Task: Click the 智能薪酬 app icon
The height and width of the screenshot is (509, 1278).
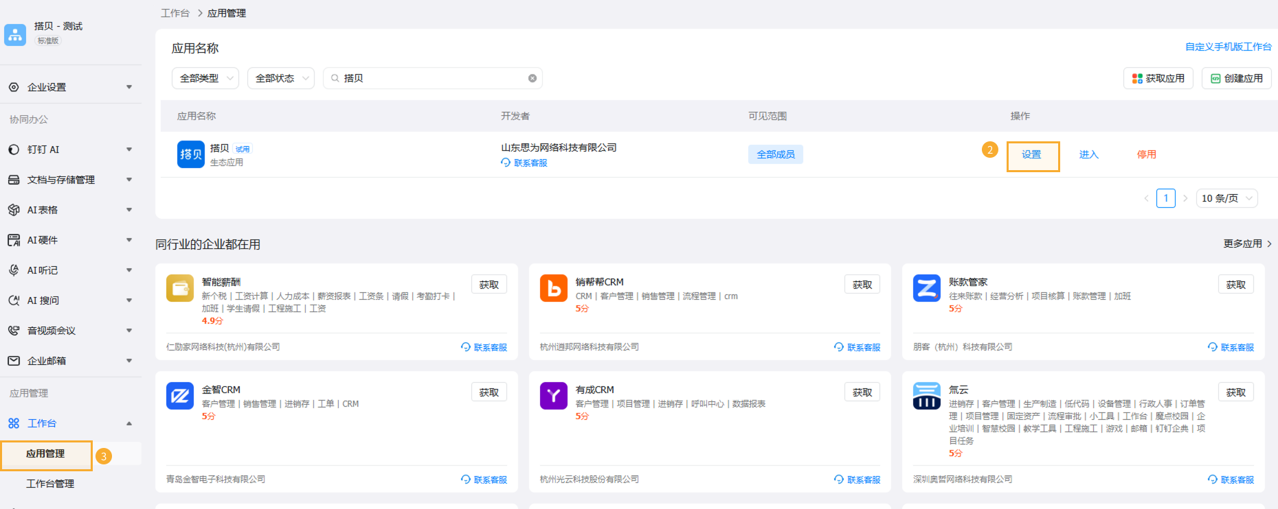Action: click(x=180, y=288)
